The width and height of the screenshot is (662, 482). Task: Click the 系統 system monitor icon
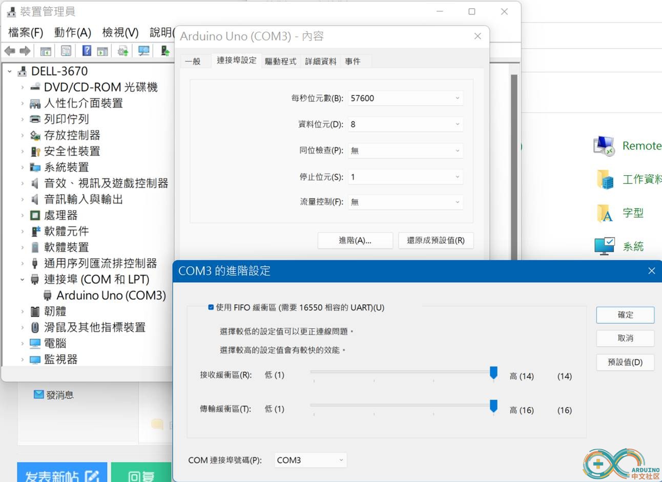coord(605,246)
